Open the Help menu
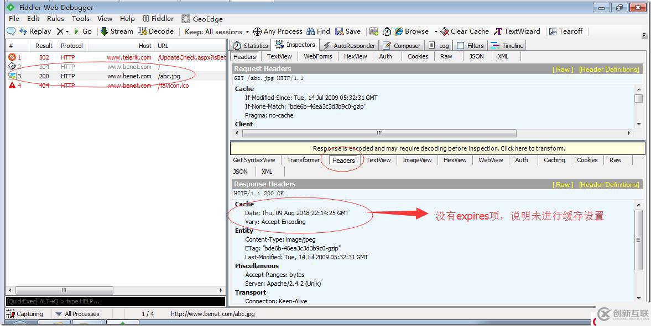Viewport: 651px width, 326px height. 127,19
